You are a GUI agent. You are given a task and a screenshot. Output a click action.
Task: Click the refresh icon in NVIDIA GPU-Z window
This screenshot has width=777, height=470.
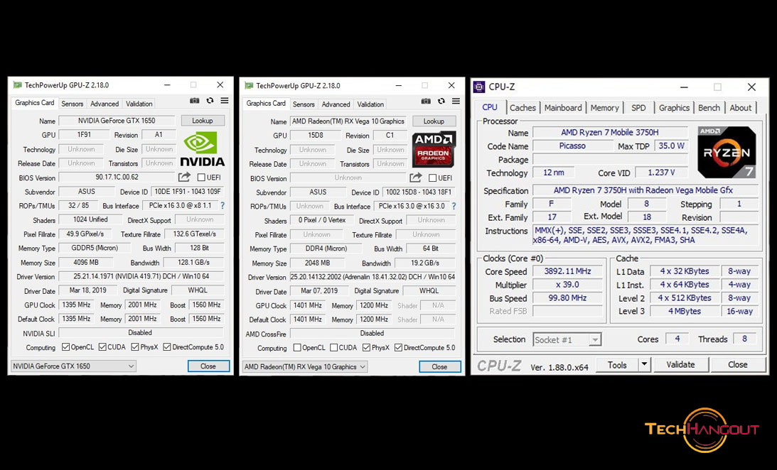tap(210, 100)
